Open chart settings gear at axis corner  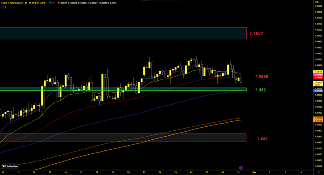click(x=319, y=172)
